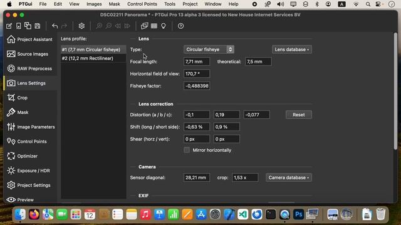The image size is (401, 225).
Task: Click the Reset lens correction button
Action: click(299, 115)
